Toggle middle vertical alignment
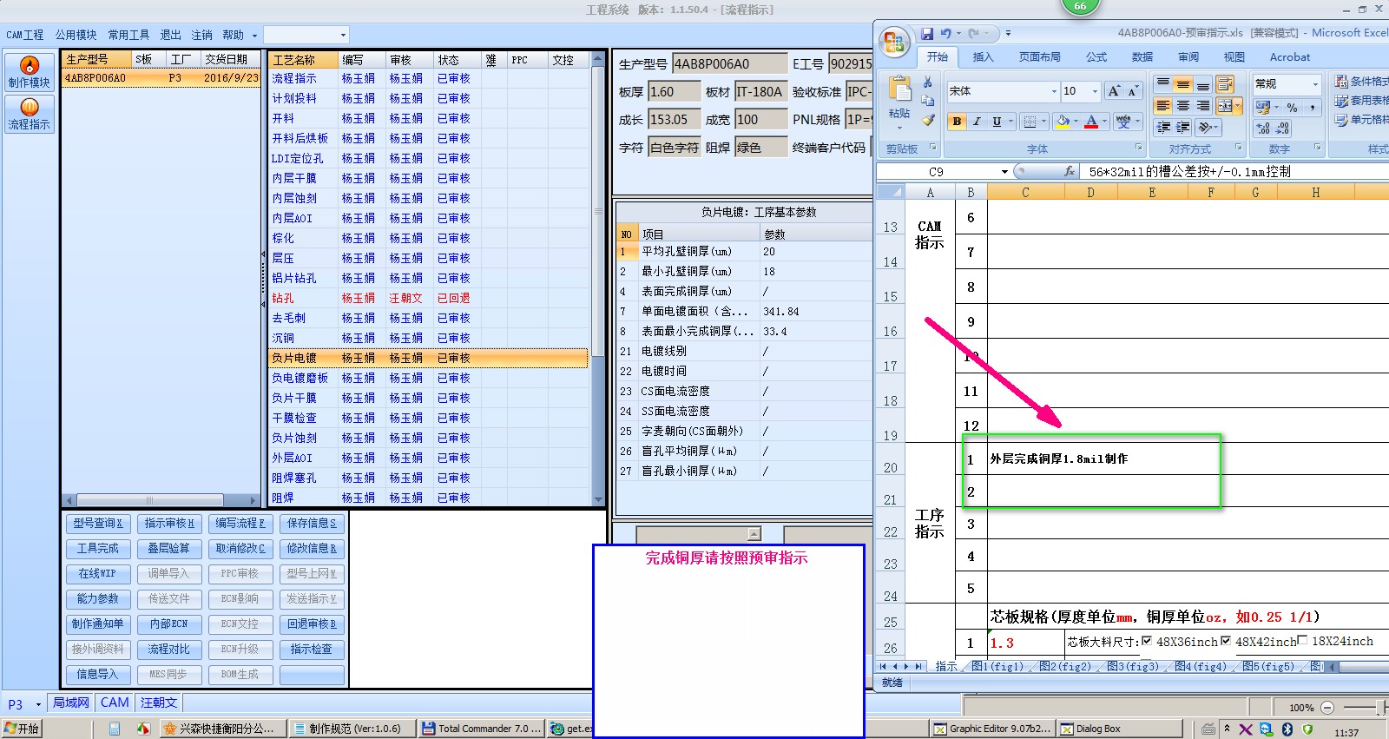 (x=1183, y=84)
